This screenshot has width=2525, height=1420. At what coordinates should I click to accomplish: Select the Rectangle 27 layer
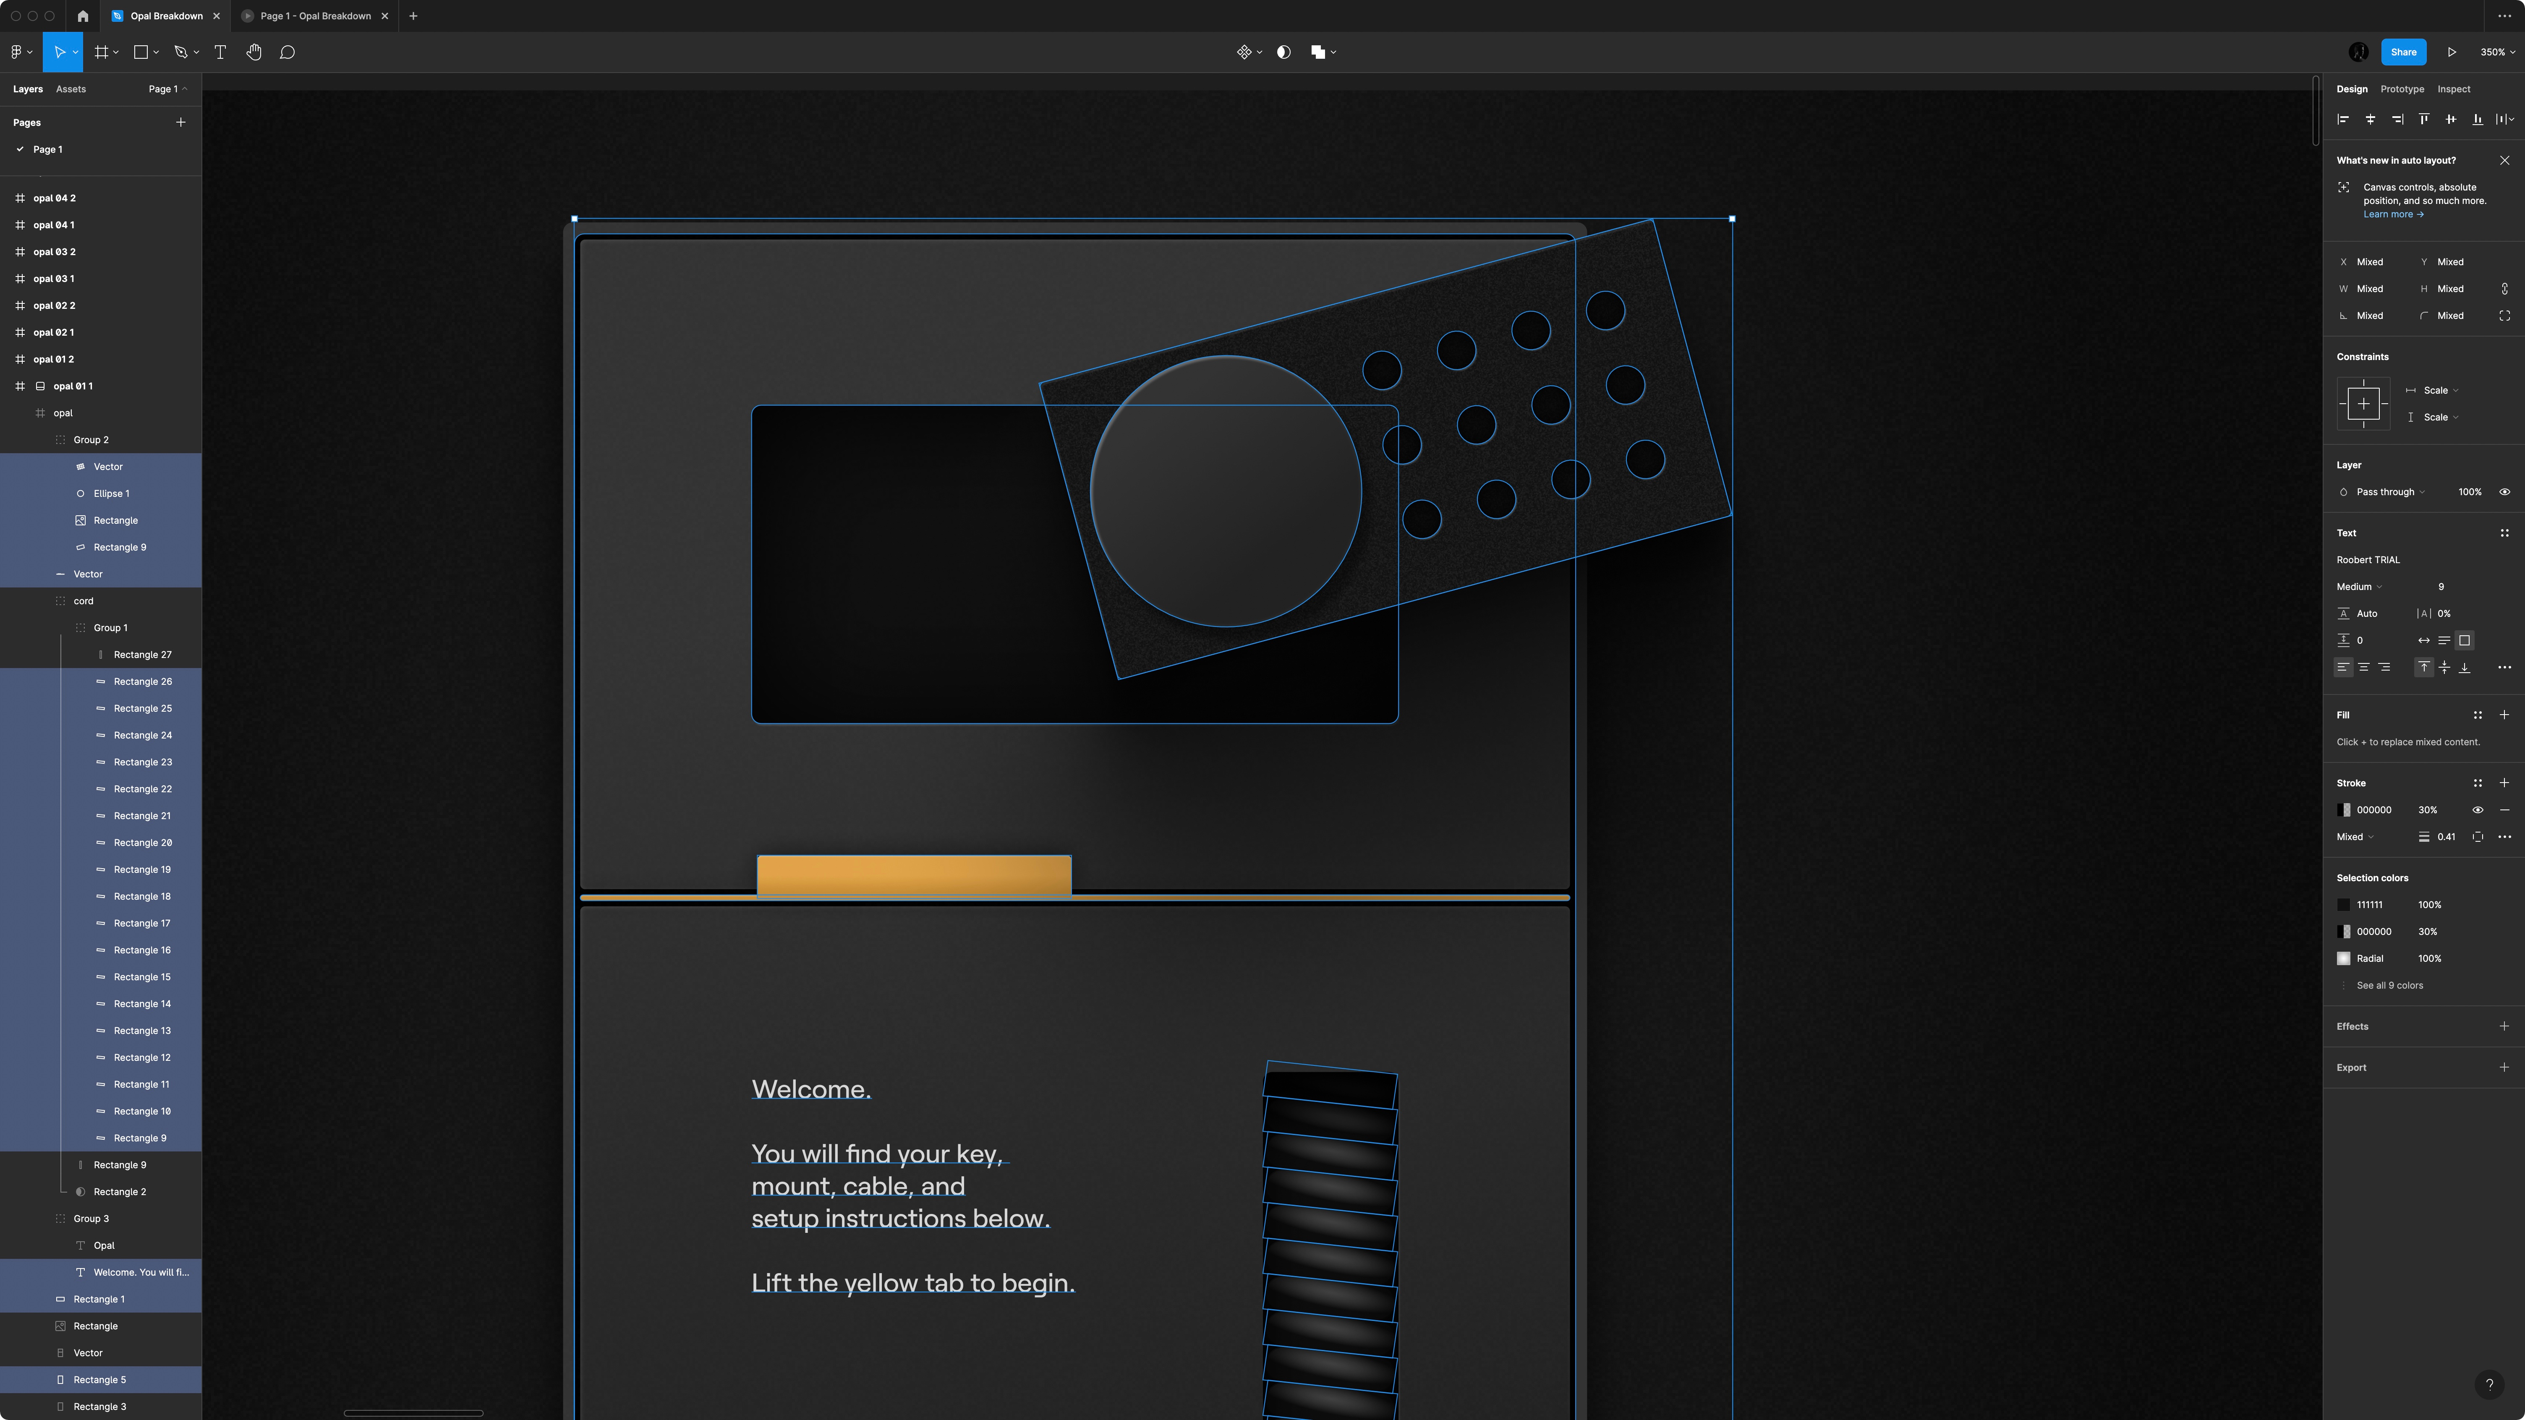[x=142, y=655]
